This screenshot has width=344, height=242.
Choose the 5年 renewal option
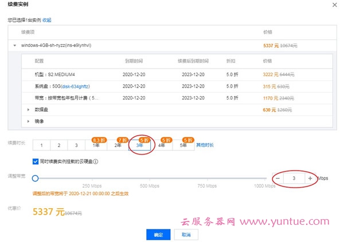[x=183, y=146]
